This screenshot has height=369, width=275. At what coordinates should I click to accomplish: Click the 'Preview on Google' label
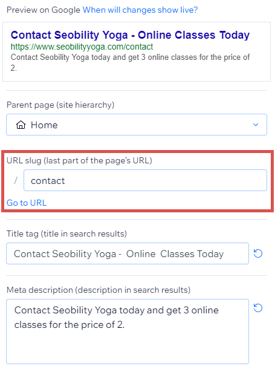coord(44,10)
